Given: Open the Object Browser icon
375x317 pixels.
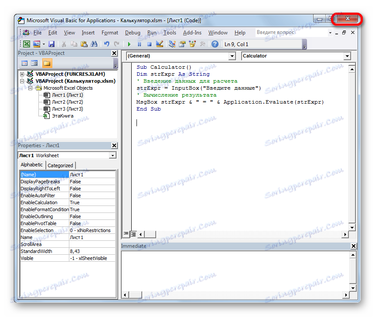Looking at the screenshot, I should coord(192,44).
